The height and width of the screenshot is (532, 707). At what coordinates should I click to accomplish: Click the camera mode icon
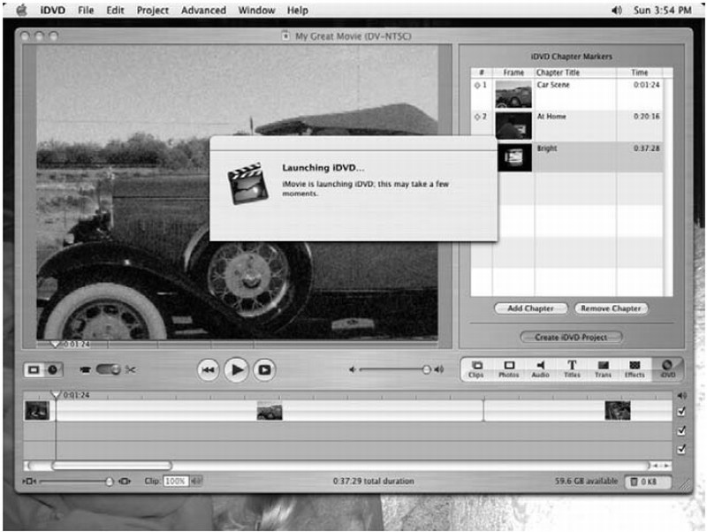pos(85,369)
